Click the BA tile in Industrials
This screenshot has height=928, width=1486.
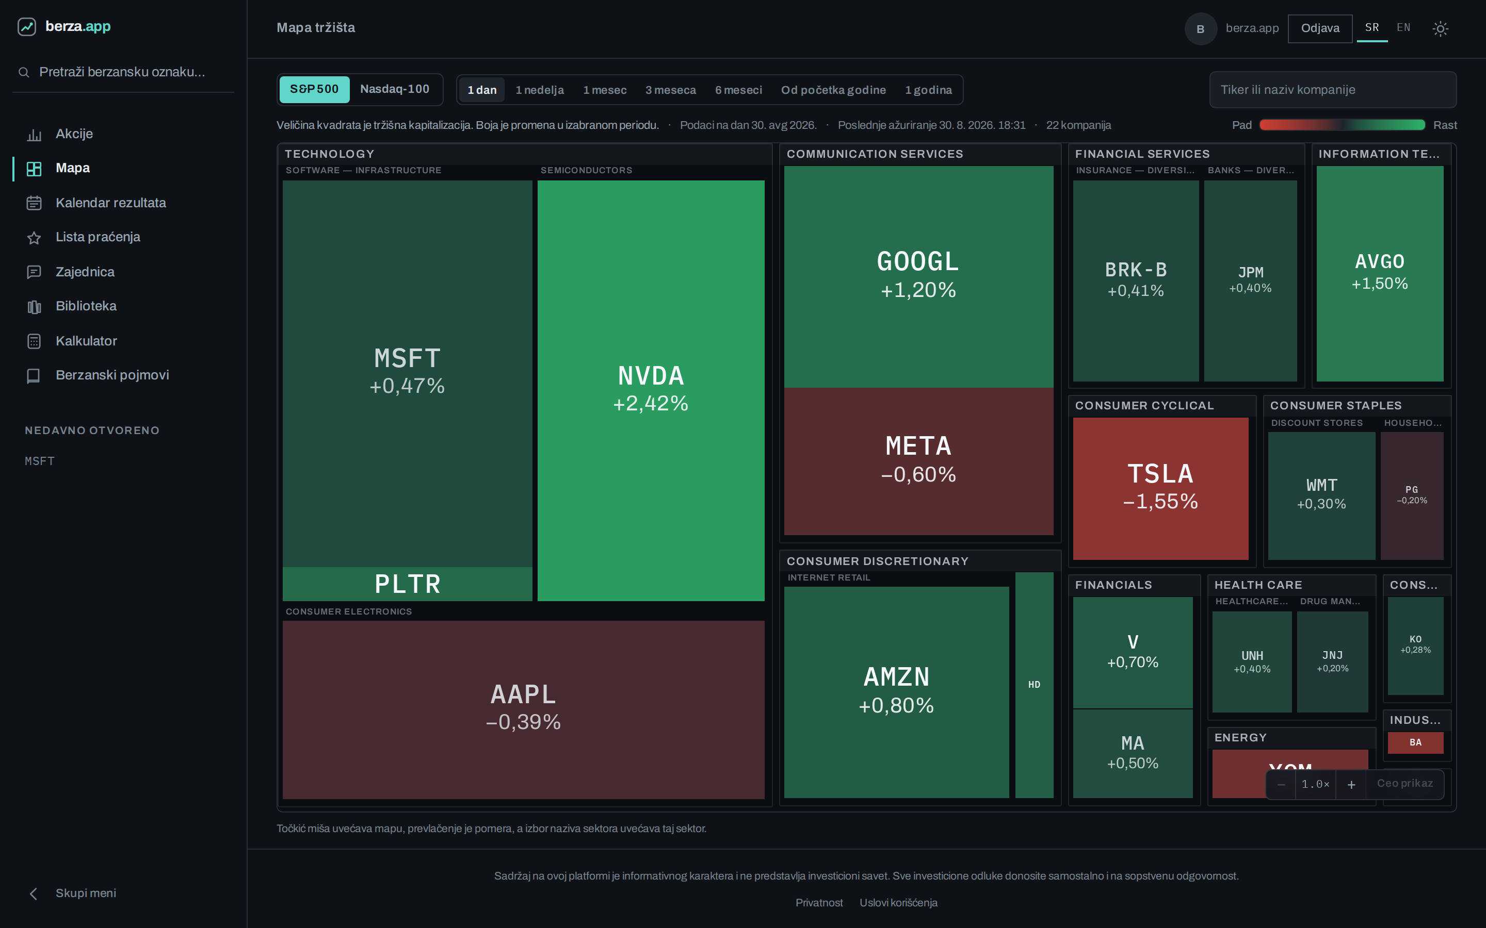(x=1415, y=742)
